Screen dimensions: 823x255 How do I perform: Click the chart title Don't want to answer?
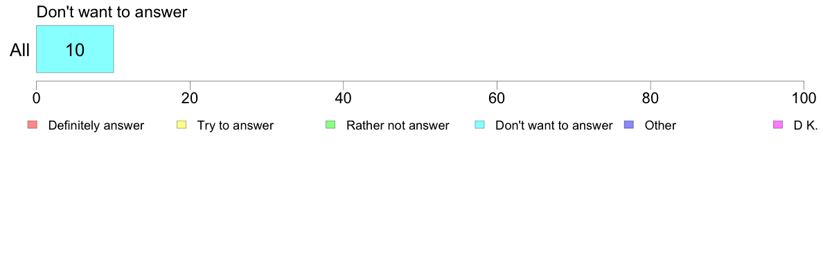tap(112, 12)
